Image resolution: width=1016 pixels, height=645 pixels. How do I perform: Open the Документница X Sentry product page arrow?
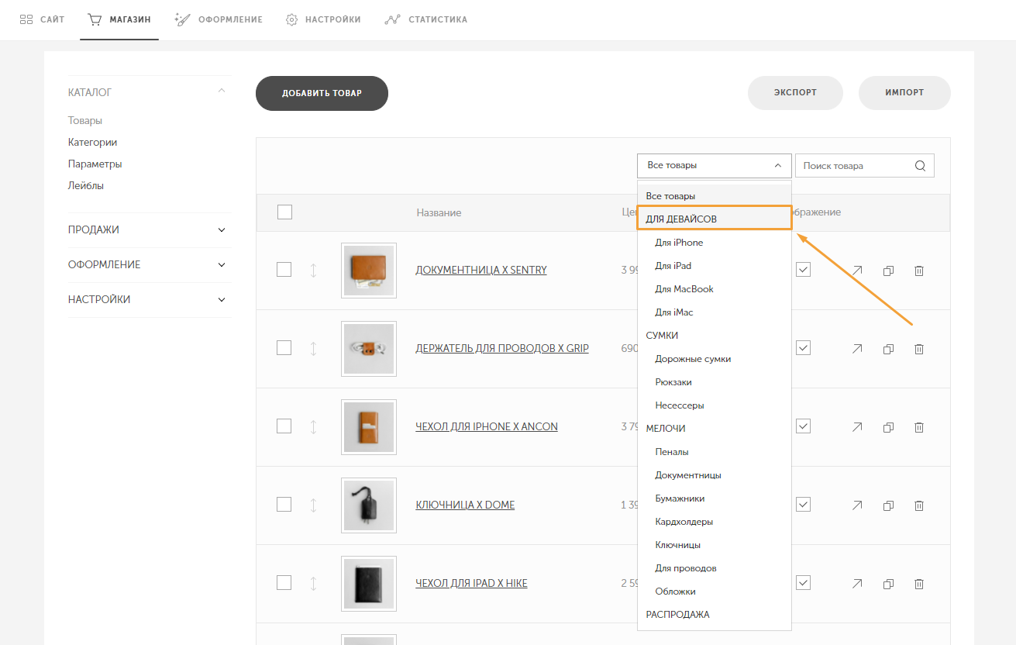857,271
